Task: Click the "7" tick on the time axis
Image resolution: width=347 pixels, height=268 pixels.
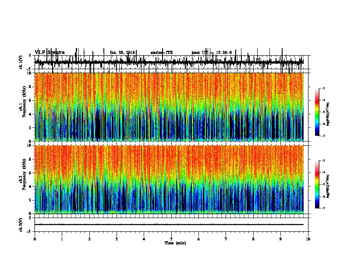Action: tap(226, 239)
